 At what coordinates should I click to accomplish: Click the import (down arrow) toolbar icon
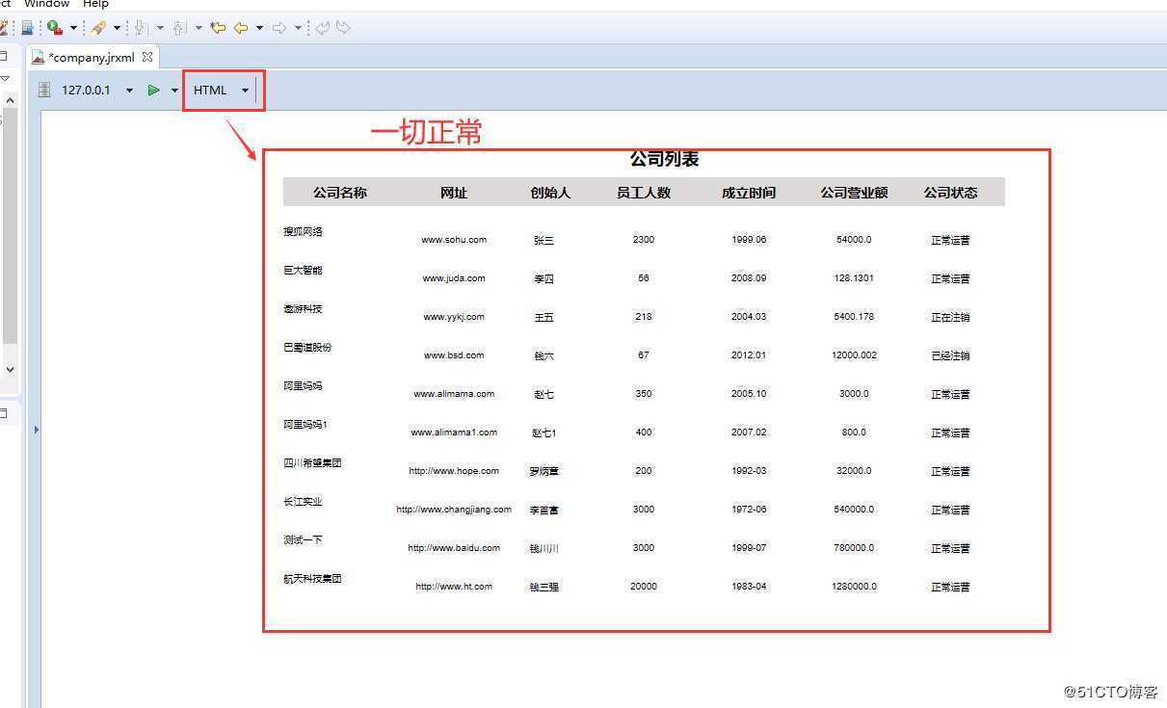pos(140,28)
